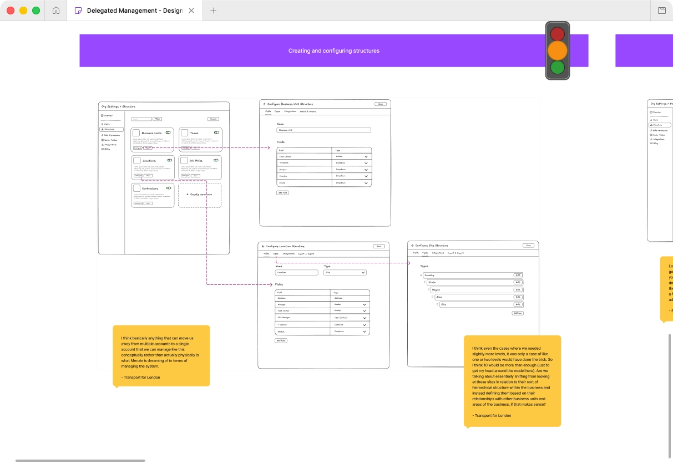This screenshot has width=673, height=464.
Task: Go to the home screen icon
Action: [x=55, y=11]
